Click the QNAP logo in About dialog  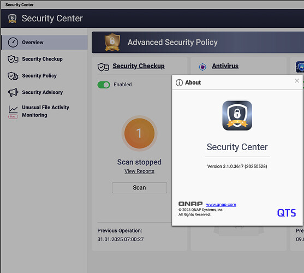point(190,204)
